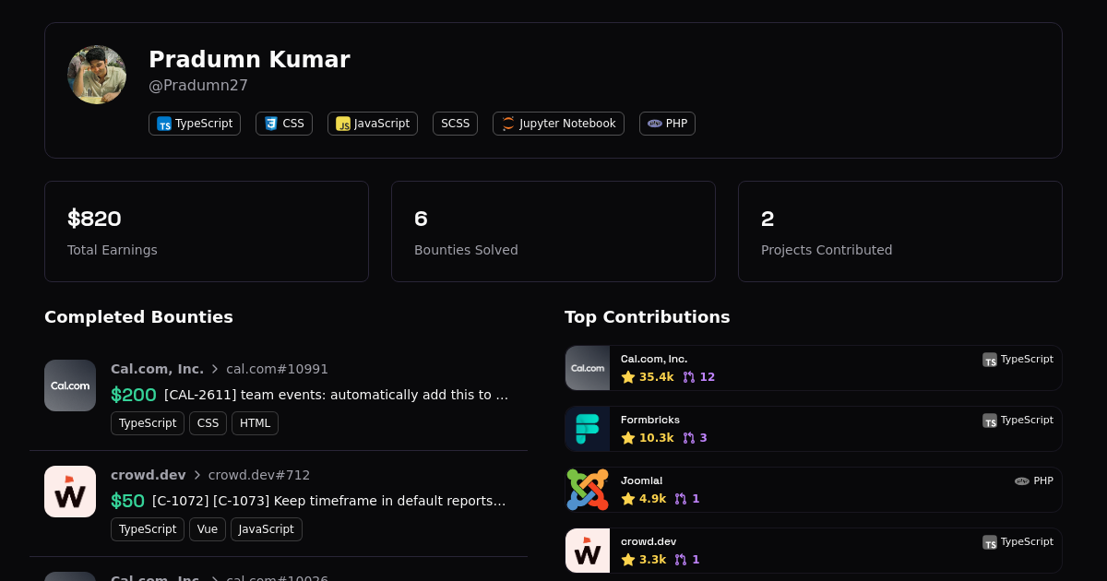Click the Joomla! logo icon

click(x=588, y=489)
